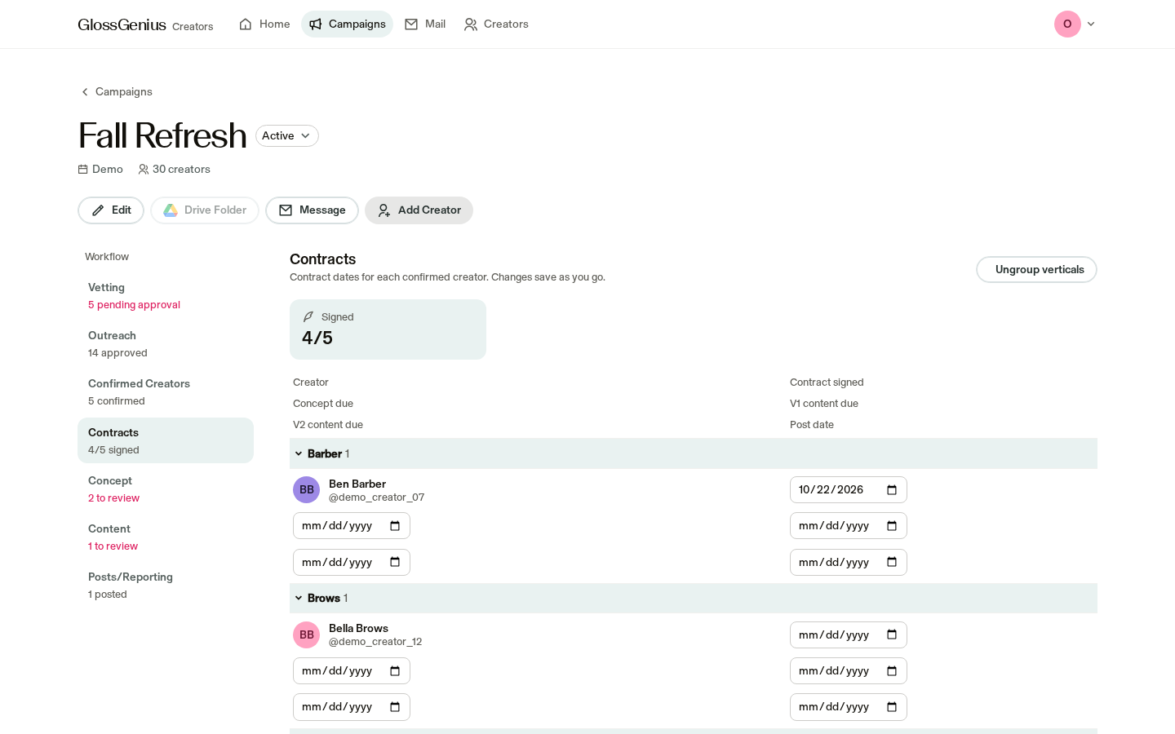1175x734 pixels.
Task: Go back via the Campaigns breadcrumb link
Action: click(x=117, y=92)
